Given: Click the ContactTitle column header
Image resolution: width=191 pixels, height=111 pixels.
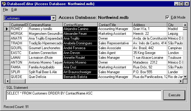Looking at the screenshot, I should point(115,25).
